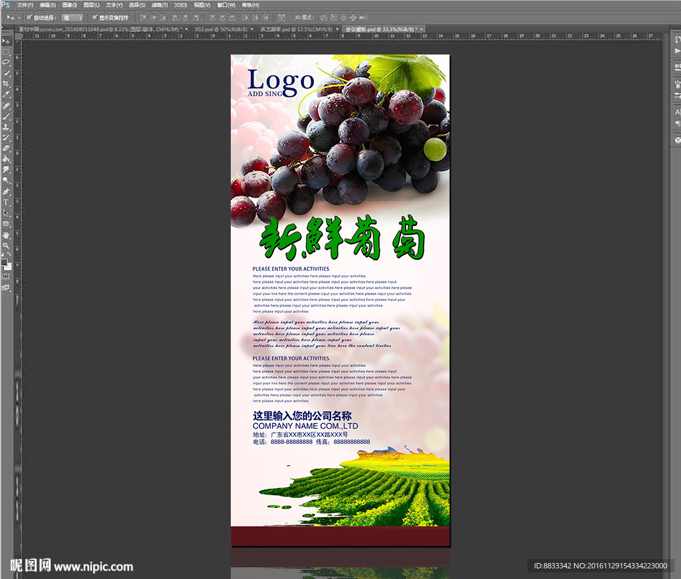Select the Zoom tool
Image resolution: width=681 pixels, height=579 pixels.
click(x=5, y=246)
